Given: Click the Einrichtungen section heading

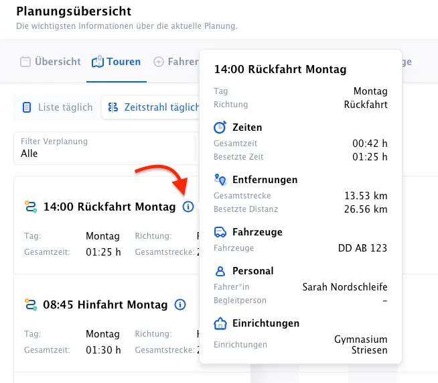Looking at the screenshot, I should click(x=266, y=323).
